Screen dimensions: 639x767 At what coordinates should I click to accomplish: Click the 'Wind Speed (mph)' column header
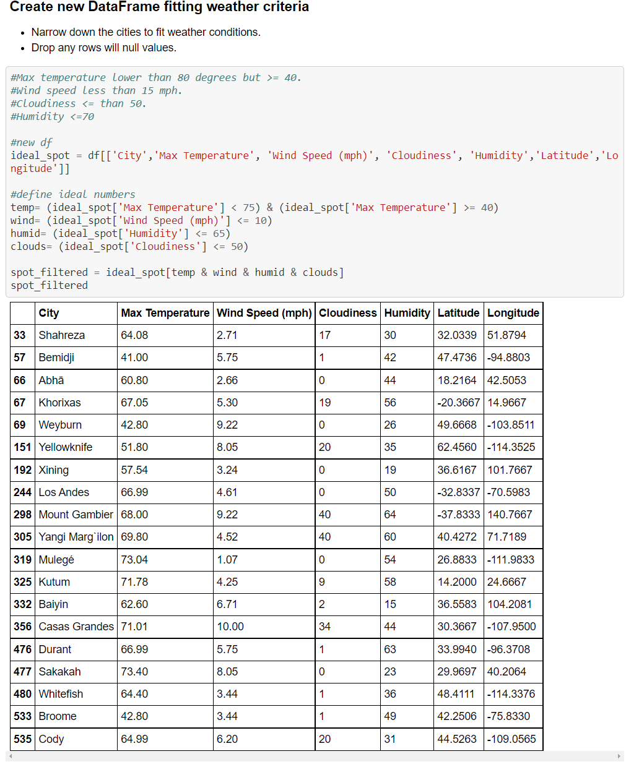click(264, 313)
